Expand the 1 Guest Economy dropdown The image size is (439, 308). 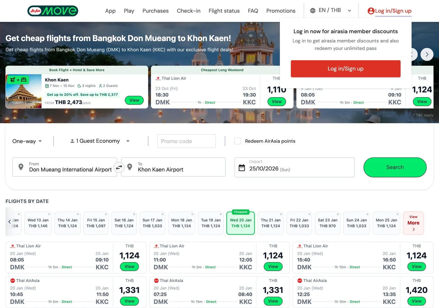(100, 141)
